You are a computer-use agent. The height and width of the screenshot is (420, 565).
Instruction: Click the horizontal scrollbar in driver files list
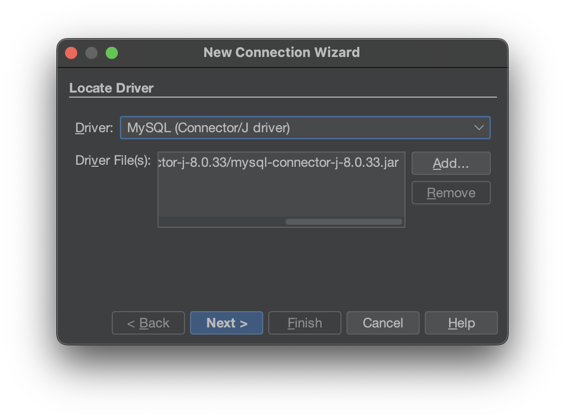[344, 222]
